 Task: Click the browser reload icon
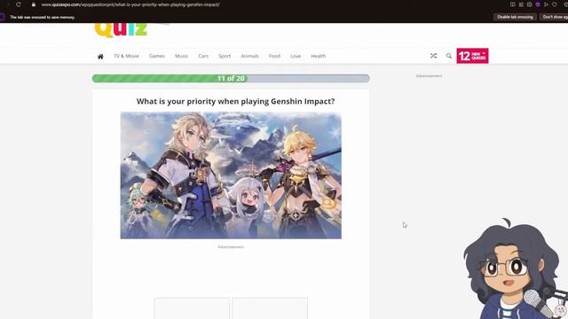point(18,4)
